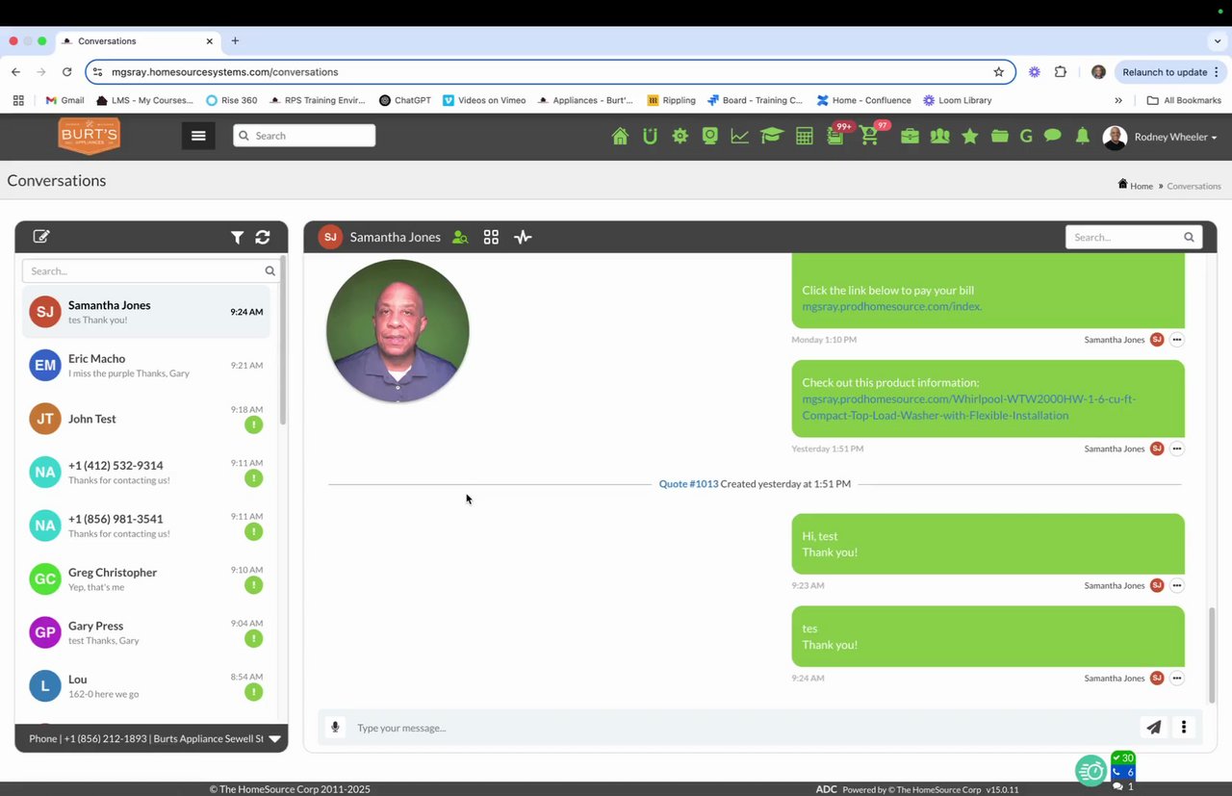Open the home icon in the green toolbar

click(x=620, y=137)
